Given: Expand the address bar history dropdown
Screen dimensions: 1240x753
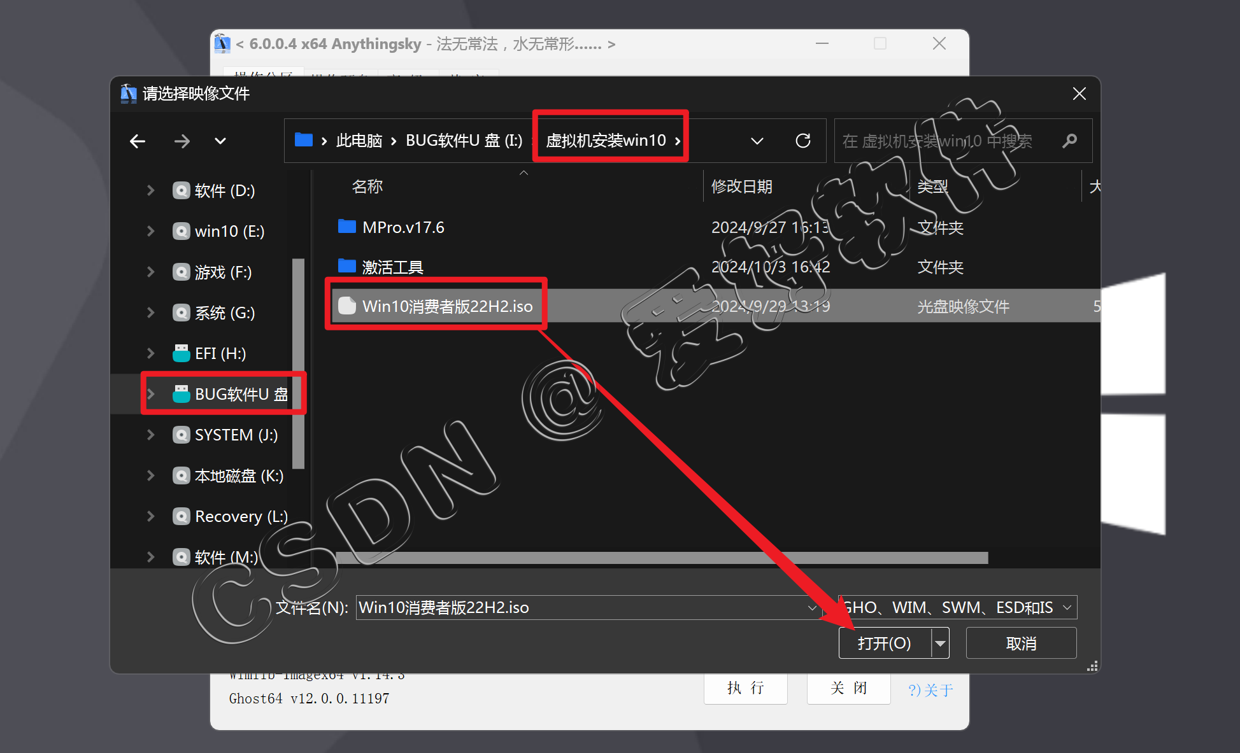Looking at the screenshot, I should (757, 141).
